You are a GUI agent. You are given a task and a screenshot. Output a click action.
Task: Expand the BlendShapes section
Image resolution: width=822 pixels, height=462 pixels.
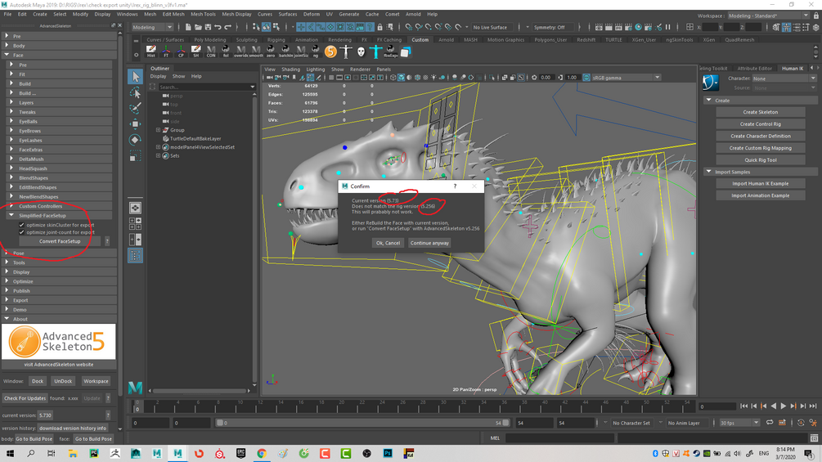tap(11, 177)
